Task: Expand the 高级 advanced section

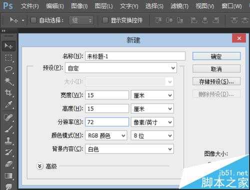Action: 40,166
